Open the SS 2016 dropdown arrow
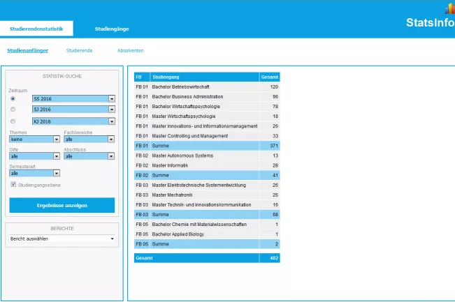This screenshot has width=455, height=302. click(x=112, y=99)
